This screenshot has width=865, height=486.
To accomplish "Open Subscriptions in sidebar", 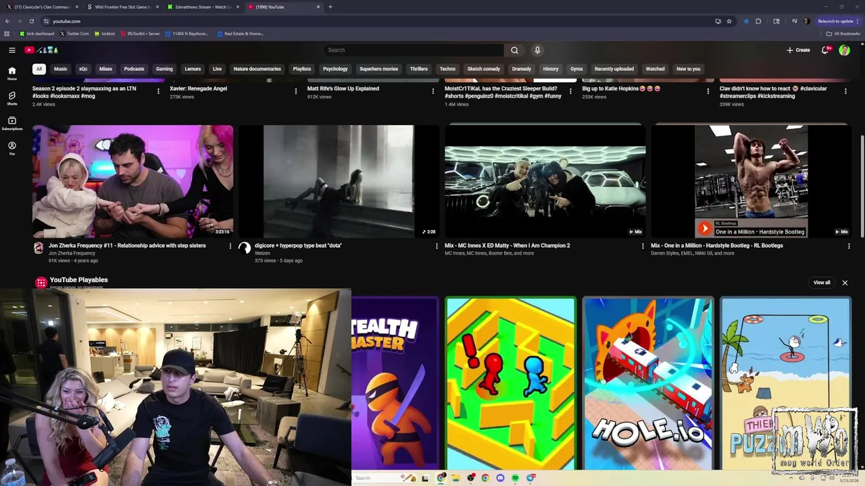I will 11,124.
